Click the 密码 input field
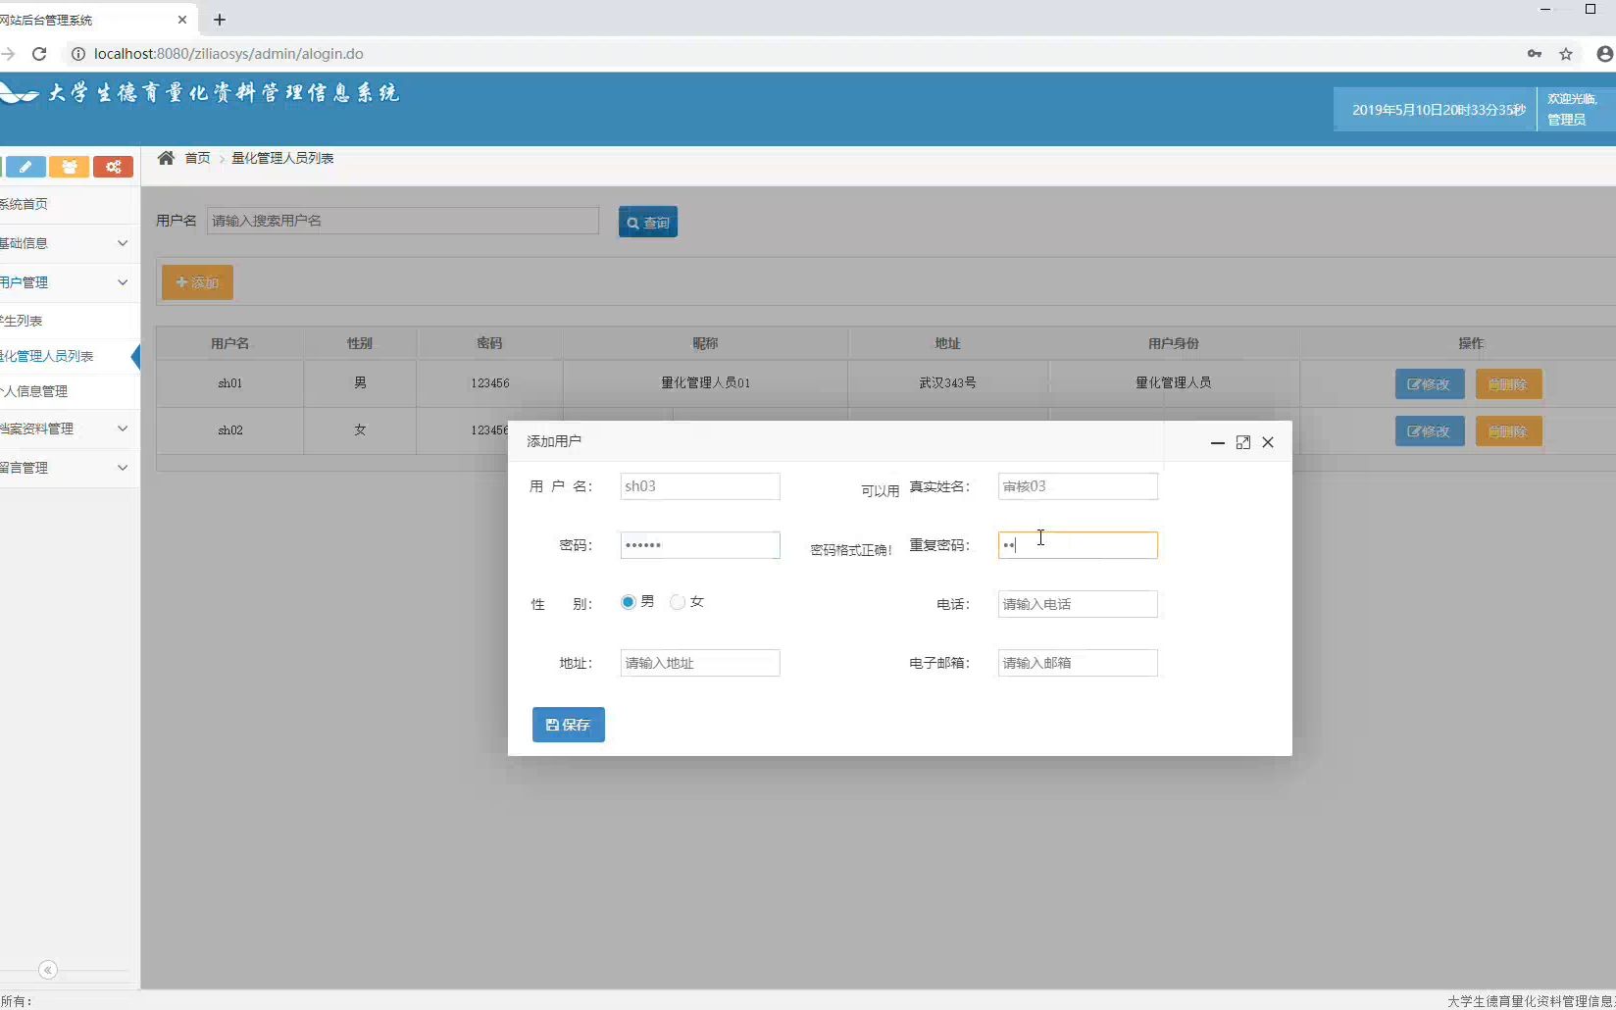The image size is (1616, 1010). click(x=700, y=545)
